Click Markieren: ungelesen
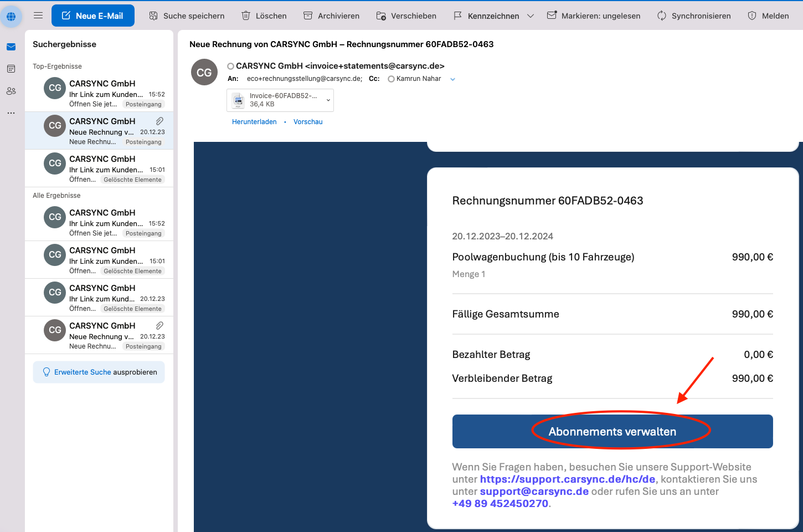Image resolution: width=803 pixels, height=532 pixels. (x=594, y=16)
